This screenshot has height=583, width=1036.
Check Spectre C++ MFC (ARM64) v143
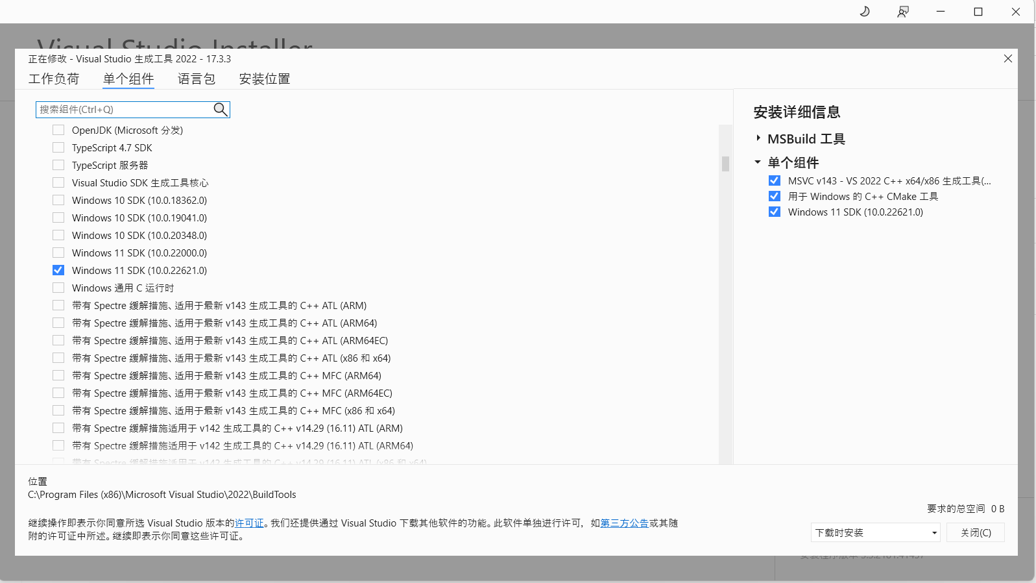pyautogui.click(x=58, y=375)
